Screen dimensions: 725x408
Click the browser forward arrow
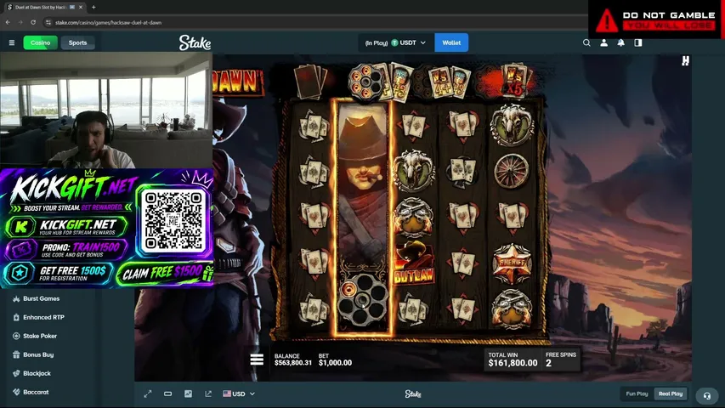tap(20, 22)
